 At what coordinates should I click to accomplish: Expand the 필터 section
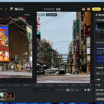click(96, 79)
